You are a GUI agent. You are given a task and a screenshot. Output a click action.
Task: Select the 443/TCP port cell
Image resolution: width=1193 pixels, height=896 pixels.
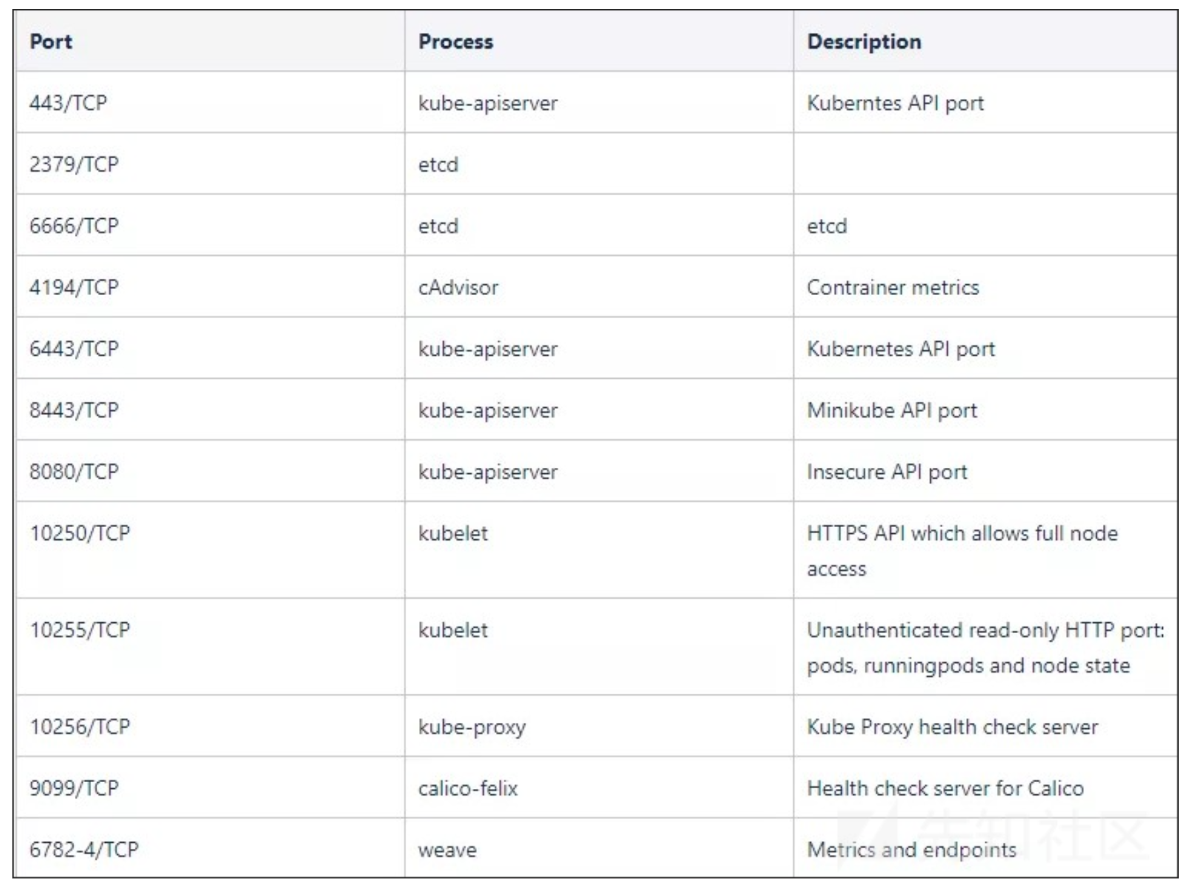coord(68,103)
